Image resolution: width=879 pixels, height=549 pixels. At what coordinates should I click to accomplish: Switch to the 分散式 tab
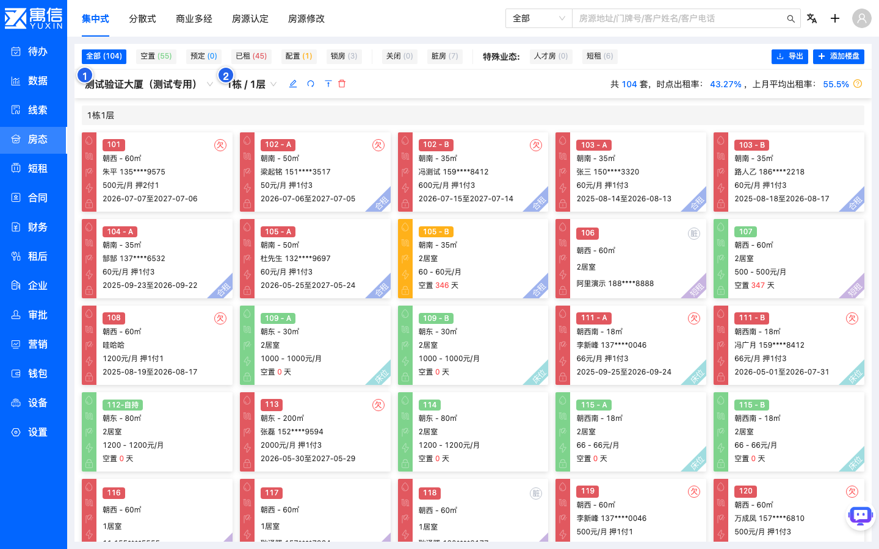coord(142,19)
